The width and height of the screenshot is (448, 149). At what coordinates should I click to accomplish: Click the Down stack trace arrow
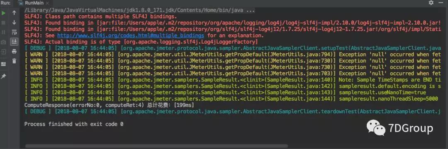coord(14,22)
